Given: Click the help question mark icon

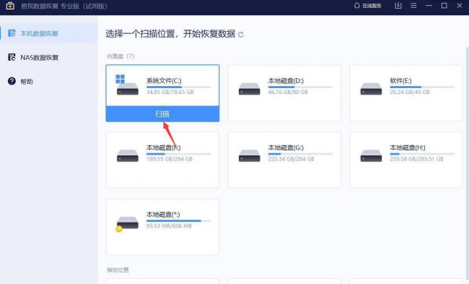Looking at the screenshot, I should (12, 81).
